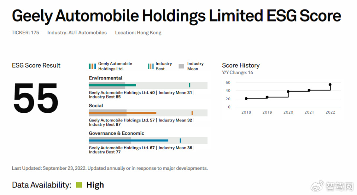Click the Environmental score text with Industry Mean 31
This screenshot has height=195, width=357.
point(142,92)
